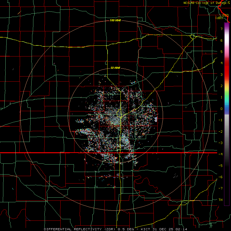Click the "KICT" station identifier
The image size is (231, 231).
click(x=146, y=229)
